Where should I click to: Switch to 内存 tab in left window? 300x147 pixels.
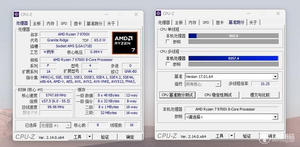click(x=50, y=24)
